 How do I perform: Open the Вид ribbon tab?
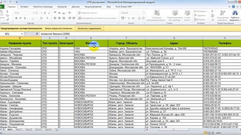[109, 7]
